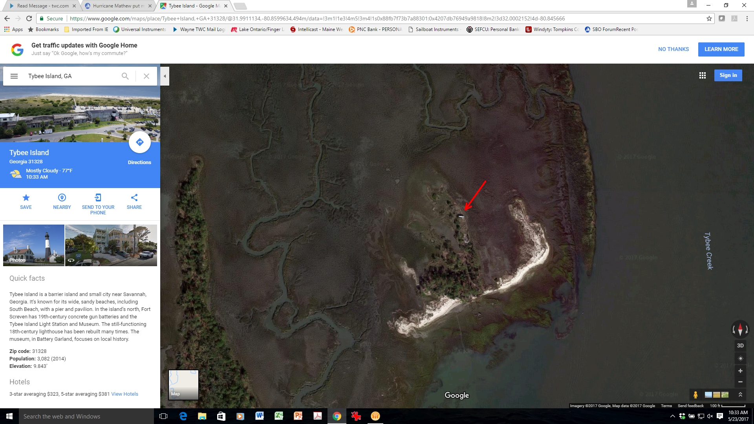This screenshot has height=424, width=754.
Task: Show your location on the map
Action: tap(740, 358)
